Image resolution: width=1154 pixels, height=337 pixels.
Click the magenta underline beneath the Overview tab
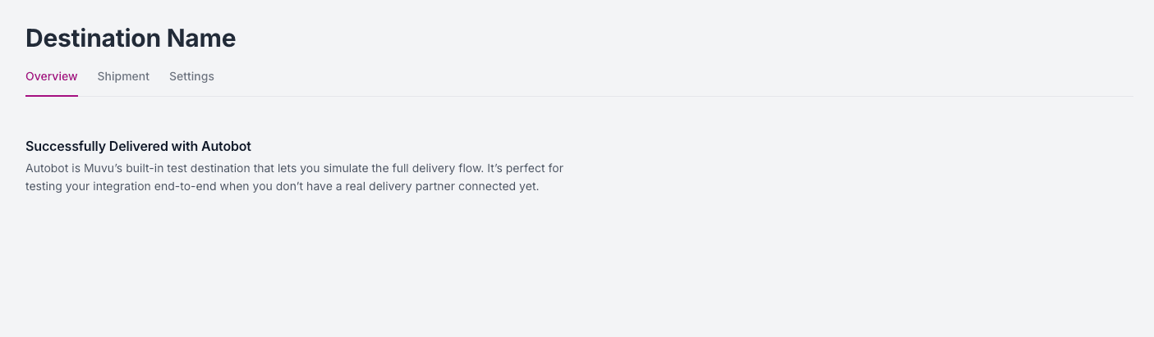52,96
